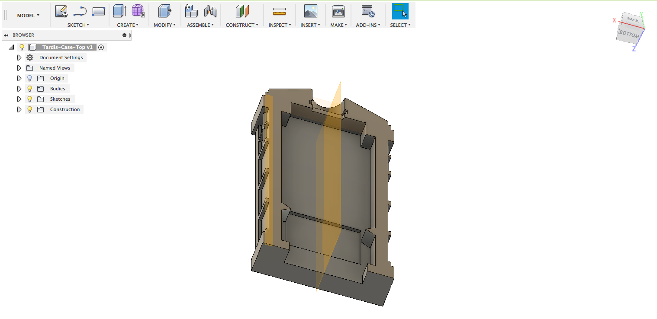
Task: Toggle the Bodies visibility lightbulb
Action: tap(29, 89)
